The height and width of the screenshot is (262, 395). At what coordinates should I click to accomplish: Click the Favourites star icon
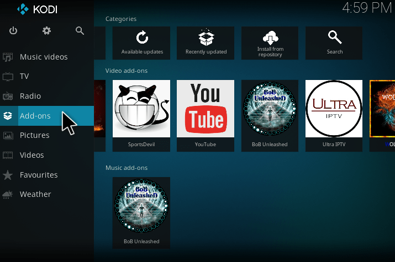coord(8,175)
